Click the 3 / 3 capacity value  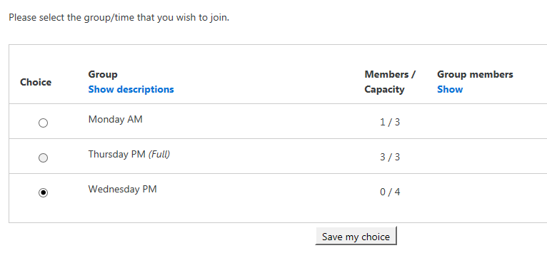[x=390, y=158]
